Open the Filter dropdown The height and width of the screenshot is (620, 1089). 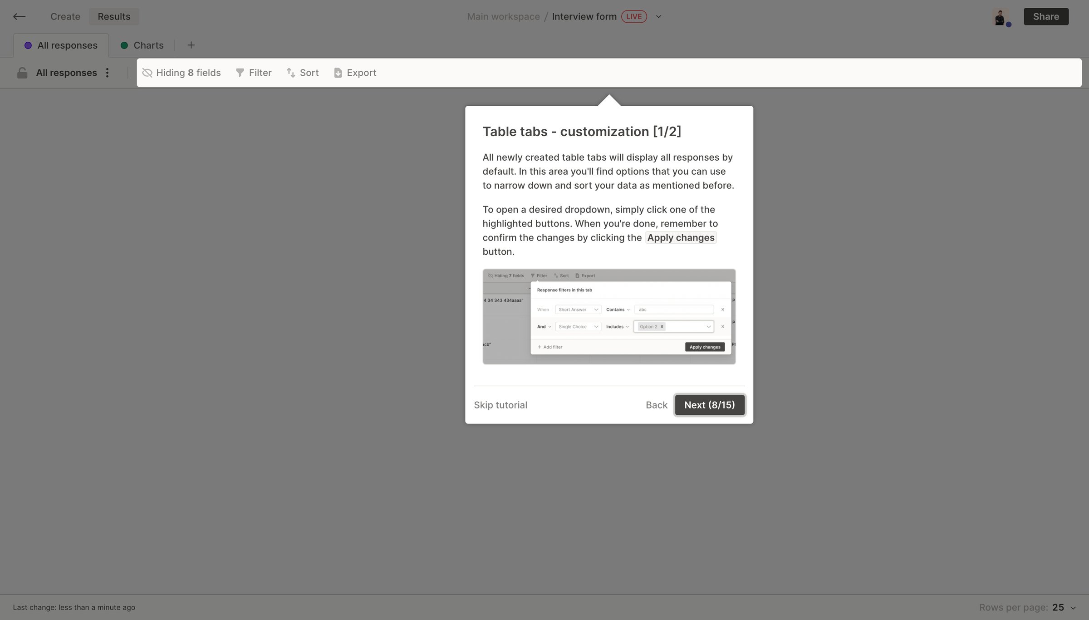pyautogui.click(x=254, y=73)
